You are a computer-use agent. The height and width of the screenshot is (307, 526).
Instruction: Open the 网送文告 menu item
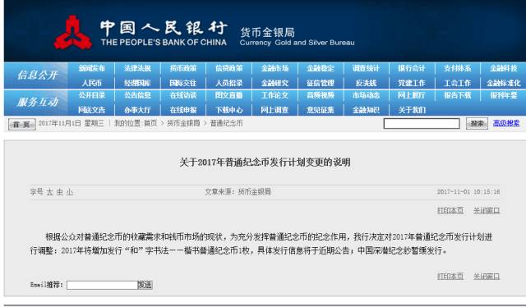coord(91,110)
